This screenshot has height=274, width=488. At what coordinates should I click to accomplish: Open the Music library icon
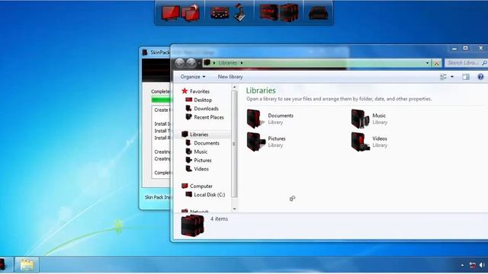click(360, 119)
